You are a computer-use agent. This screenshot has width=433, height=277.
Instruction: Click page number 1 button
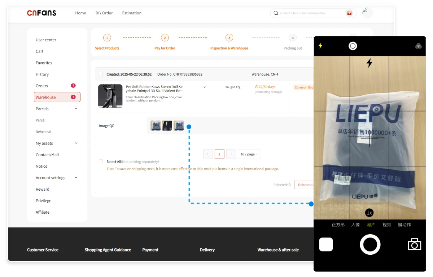(x=219, y=154)
